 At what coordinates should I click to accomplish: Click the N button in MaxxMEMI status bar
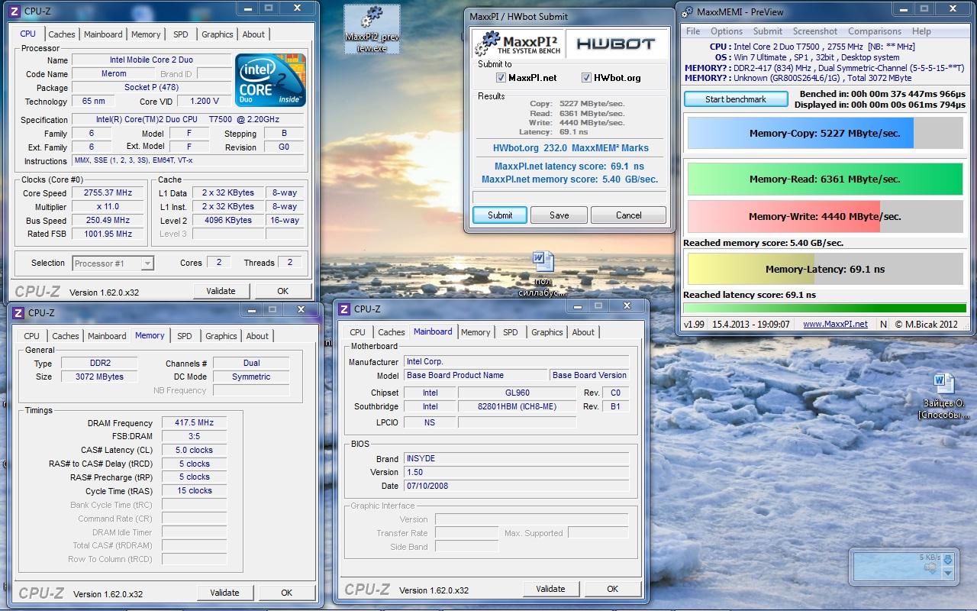click(883, 324)
